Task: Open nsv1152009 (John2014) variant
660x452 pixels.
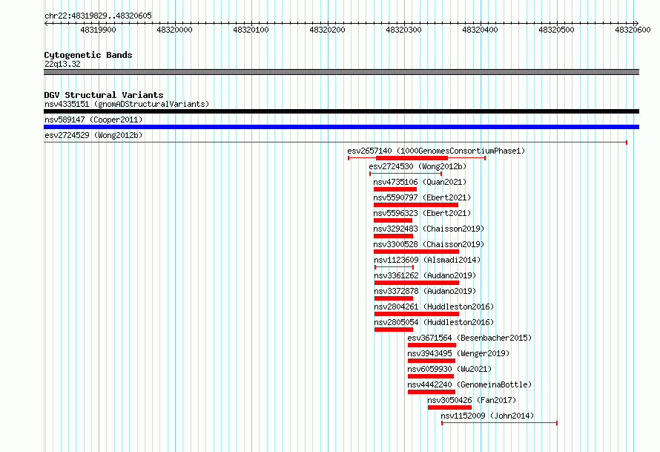Action: [487, 416]
